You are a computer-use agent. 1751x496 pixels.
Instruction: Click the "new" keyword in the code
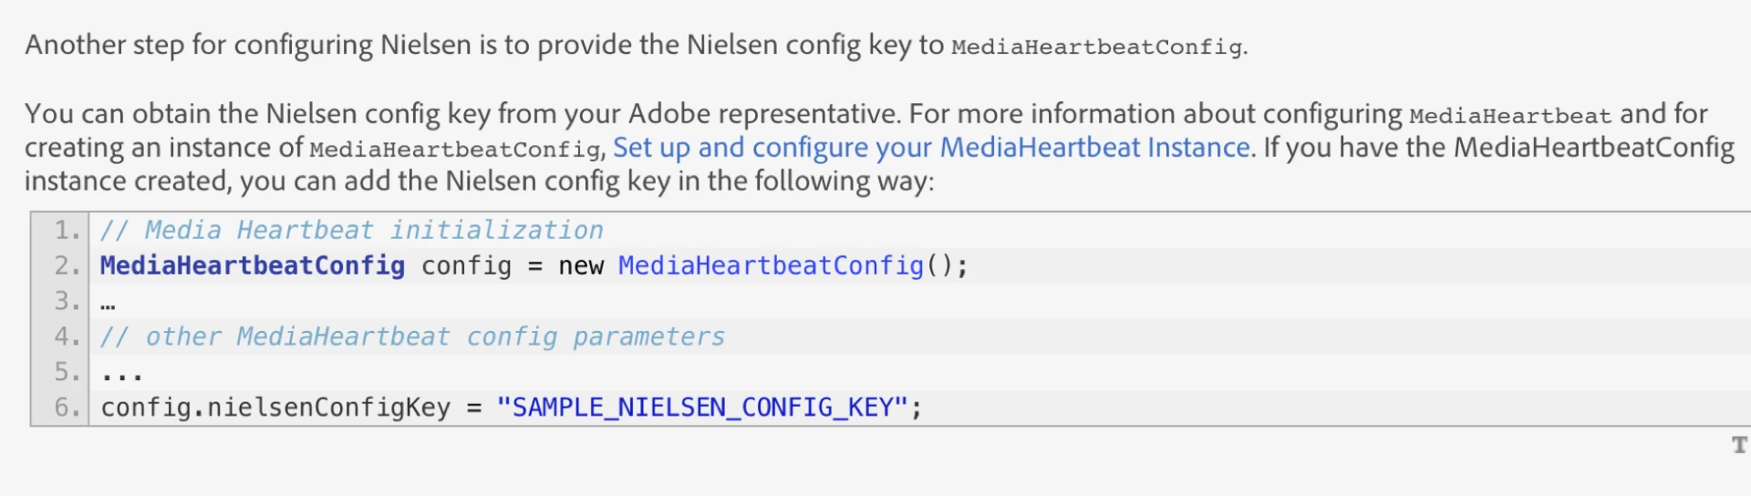coord(581,266)
